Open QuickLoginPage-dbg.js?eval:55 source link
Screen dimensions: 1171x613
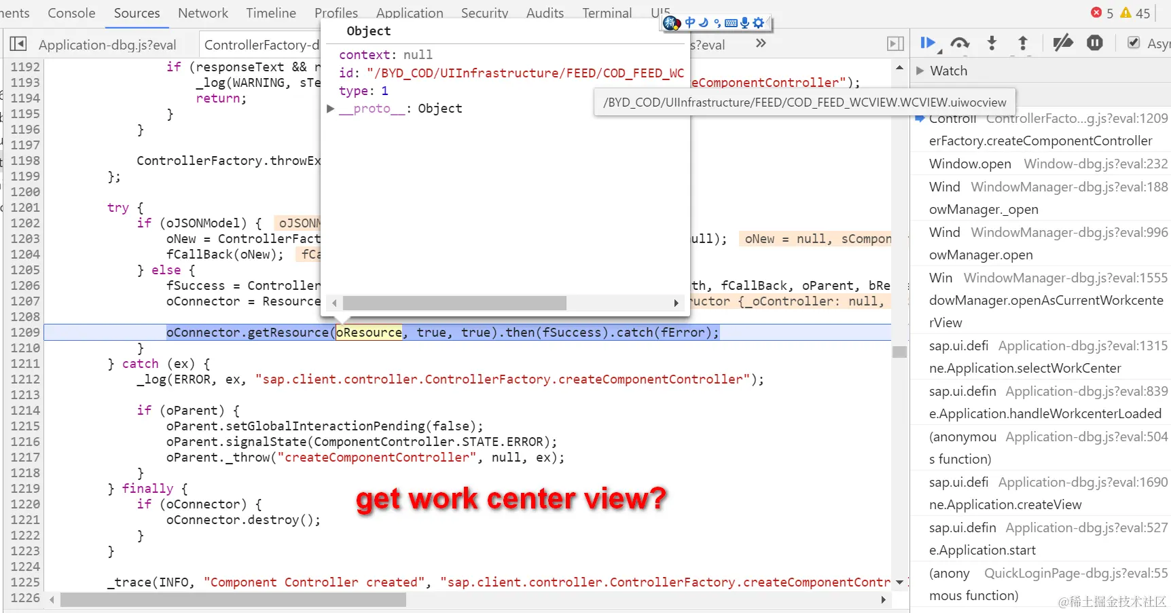click(x=1076, y=573)
